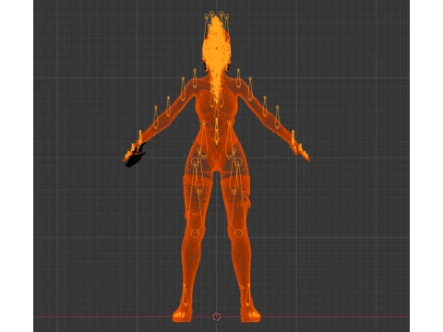This screenshot has height=332, width=443.
Task: Select the black object at the hand
Action: [x=135, y=159]
